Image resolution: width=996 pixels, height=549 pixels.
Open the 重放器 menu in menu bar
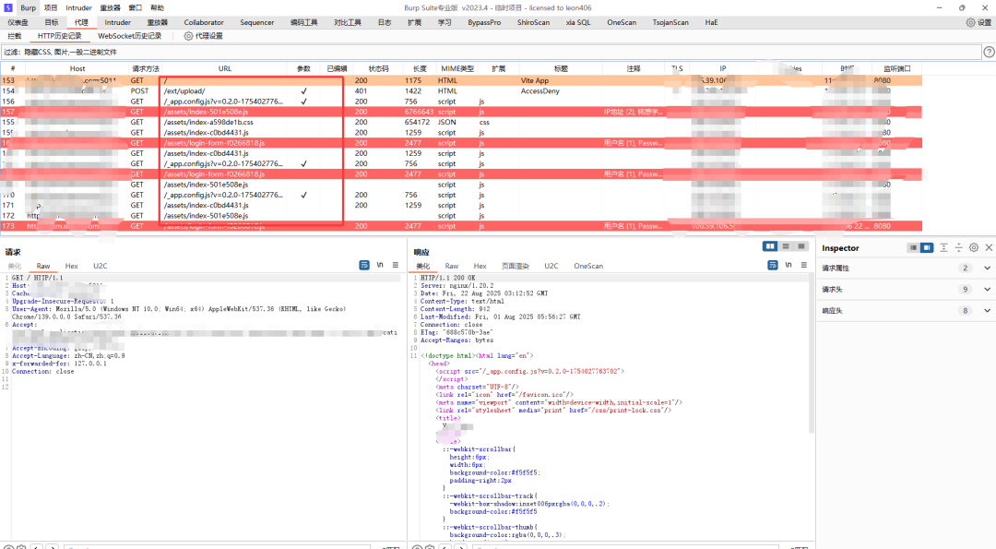110,7
